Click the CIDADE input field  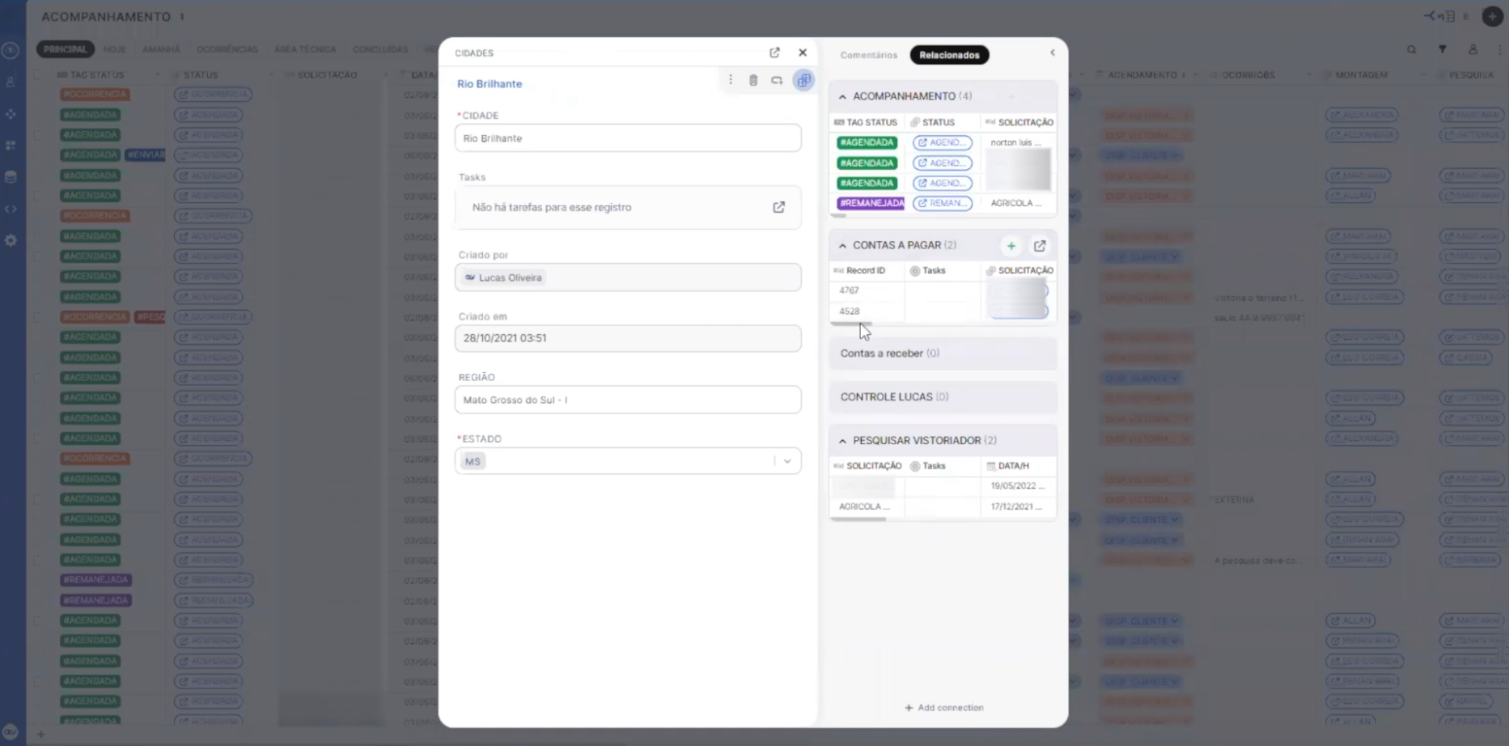[x=628, y=138]
